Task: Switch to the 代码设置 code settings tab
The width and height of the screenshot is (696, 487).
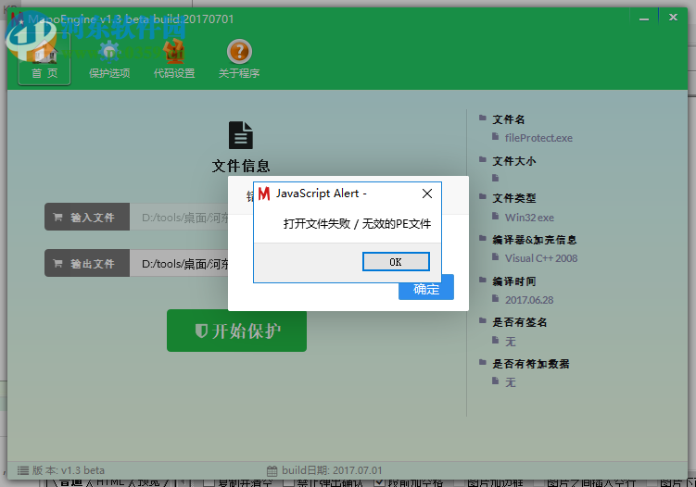Action: click(174, 59)
